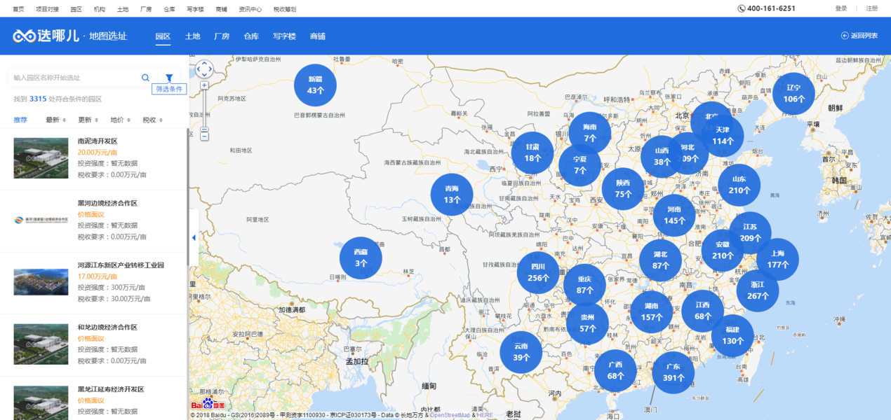
Task: Open the filter funnel icon (筛选条件)
Action: click(x=169, y=78)
